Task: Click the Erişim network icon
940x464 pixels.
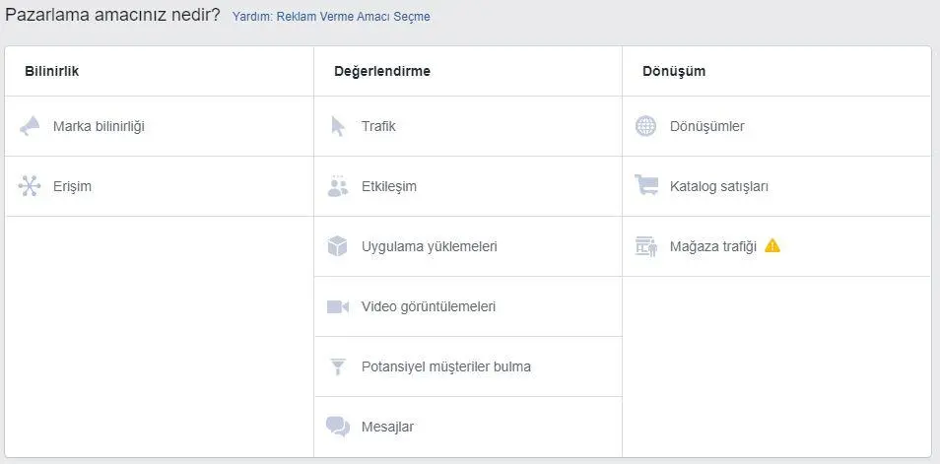Action: click(x=30, y=186)
